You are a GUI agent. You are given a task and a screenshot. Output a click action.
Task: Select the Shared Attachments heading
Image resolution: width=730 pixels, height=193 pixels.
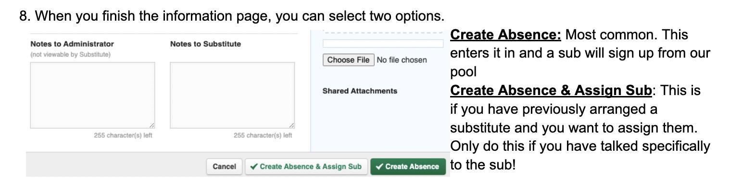click(360, 91)
